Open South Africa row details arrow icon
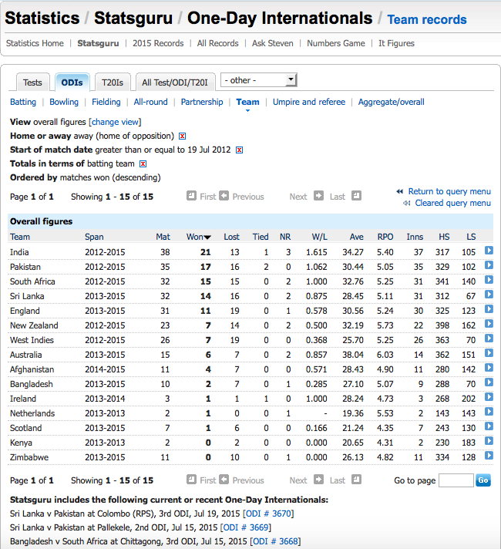Image resolution: width=501 pixels, height=549 pixels. (x=489, y=280)
